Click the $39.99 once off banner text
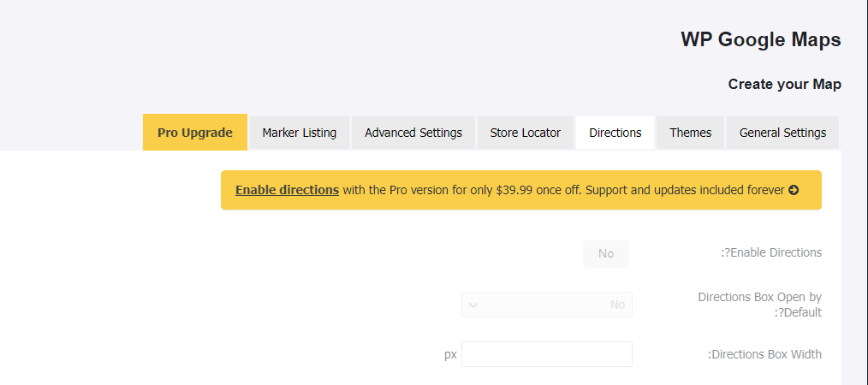Viewport: 868px width, 385px height. click(538, 190)
